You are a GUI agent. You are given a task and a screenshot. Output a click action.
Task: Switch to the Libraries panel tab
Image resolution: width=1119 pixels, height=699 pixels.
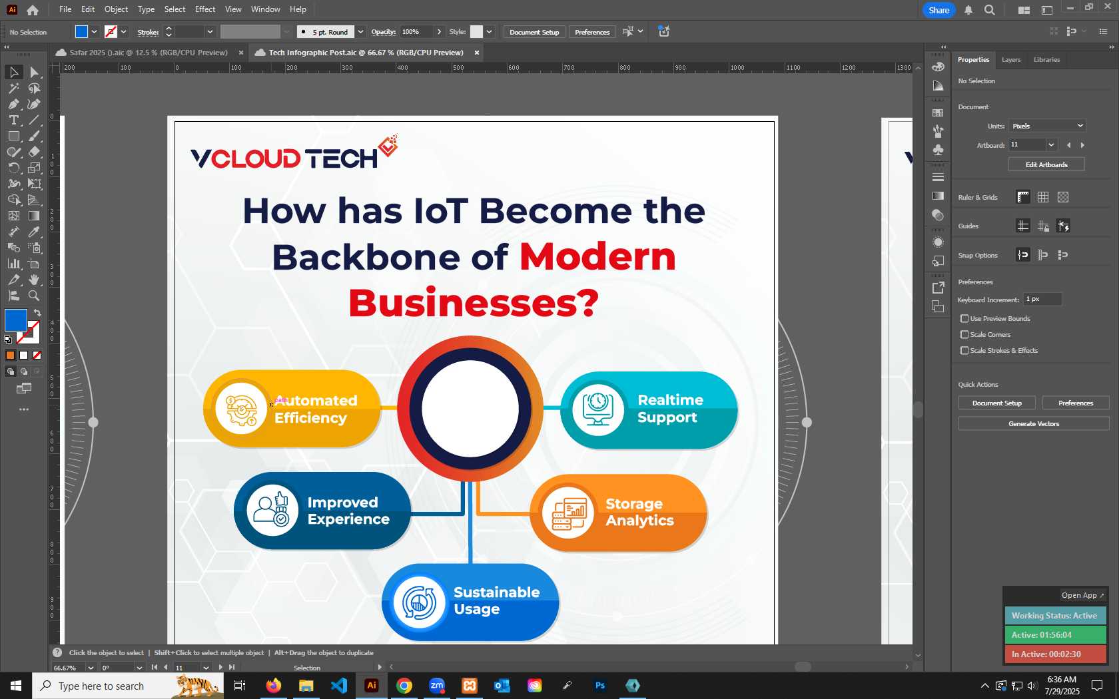click(x=1046, y=60)
